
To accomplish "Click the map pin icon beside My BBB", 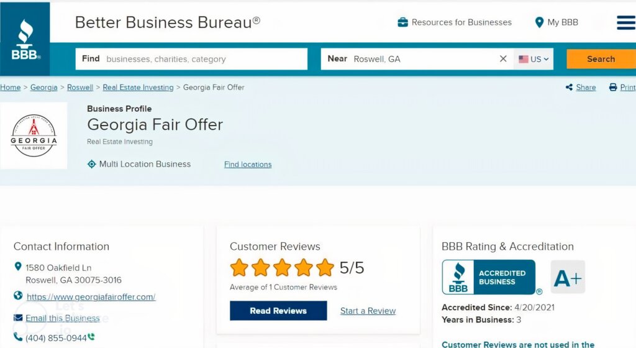I will 539,22.
